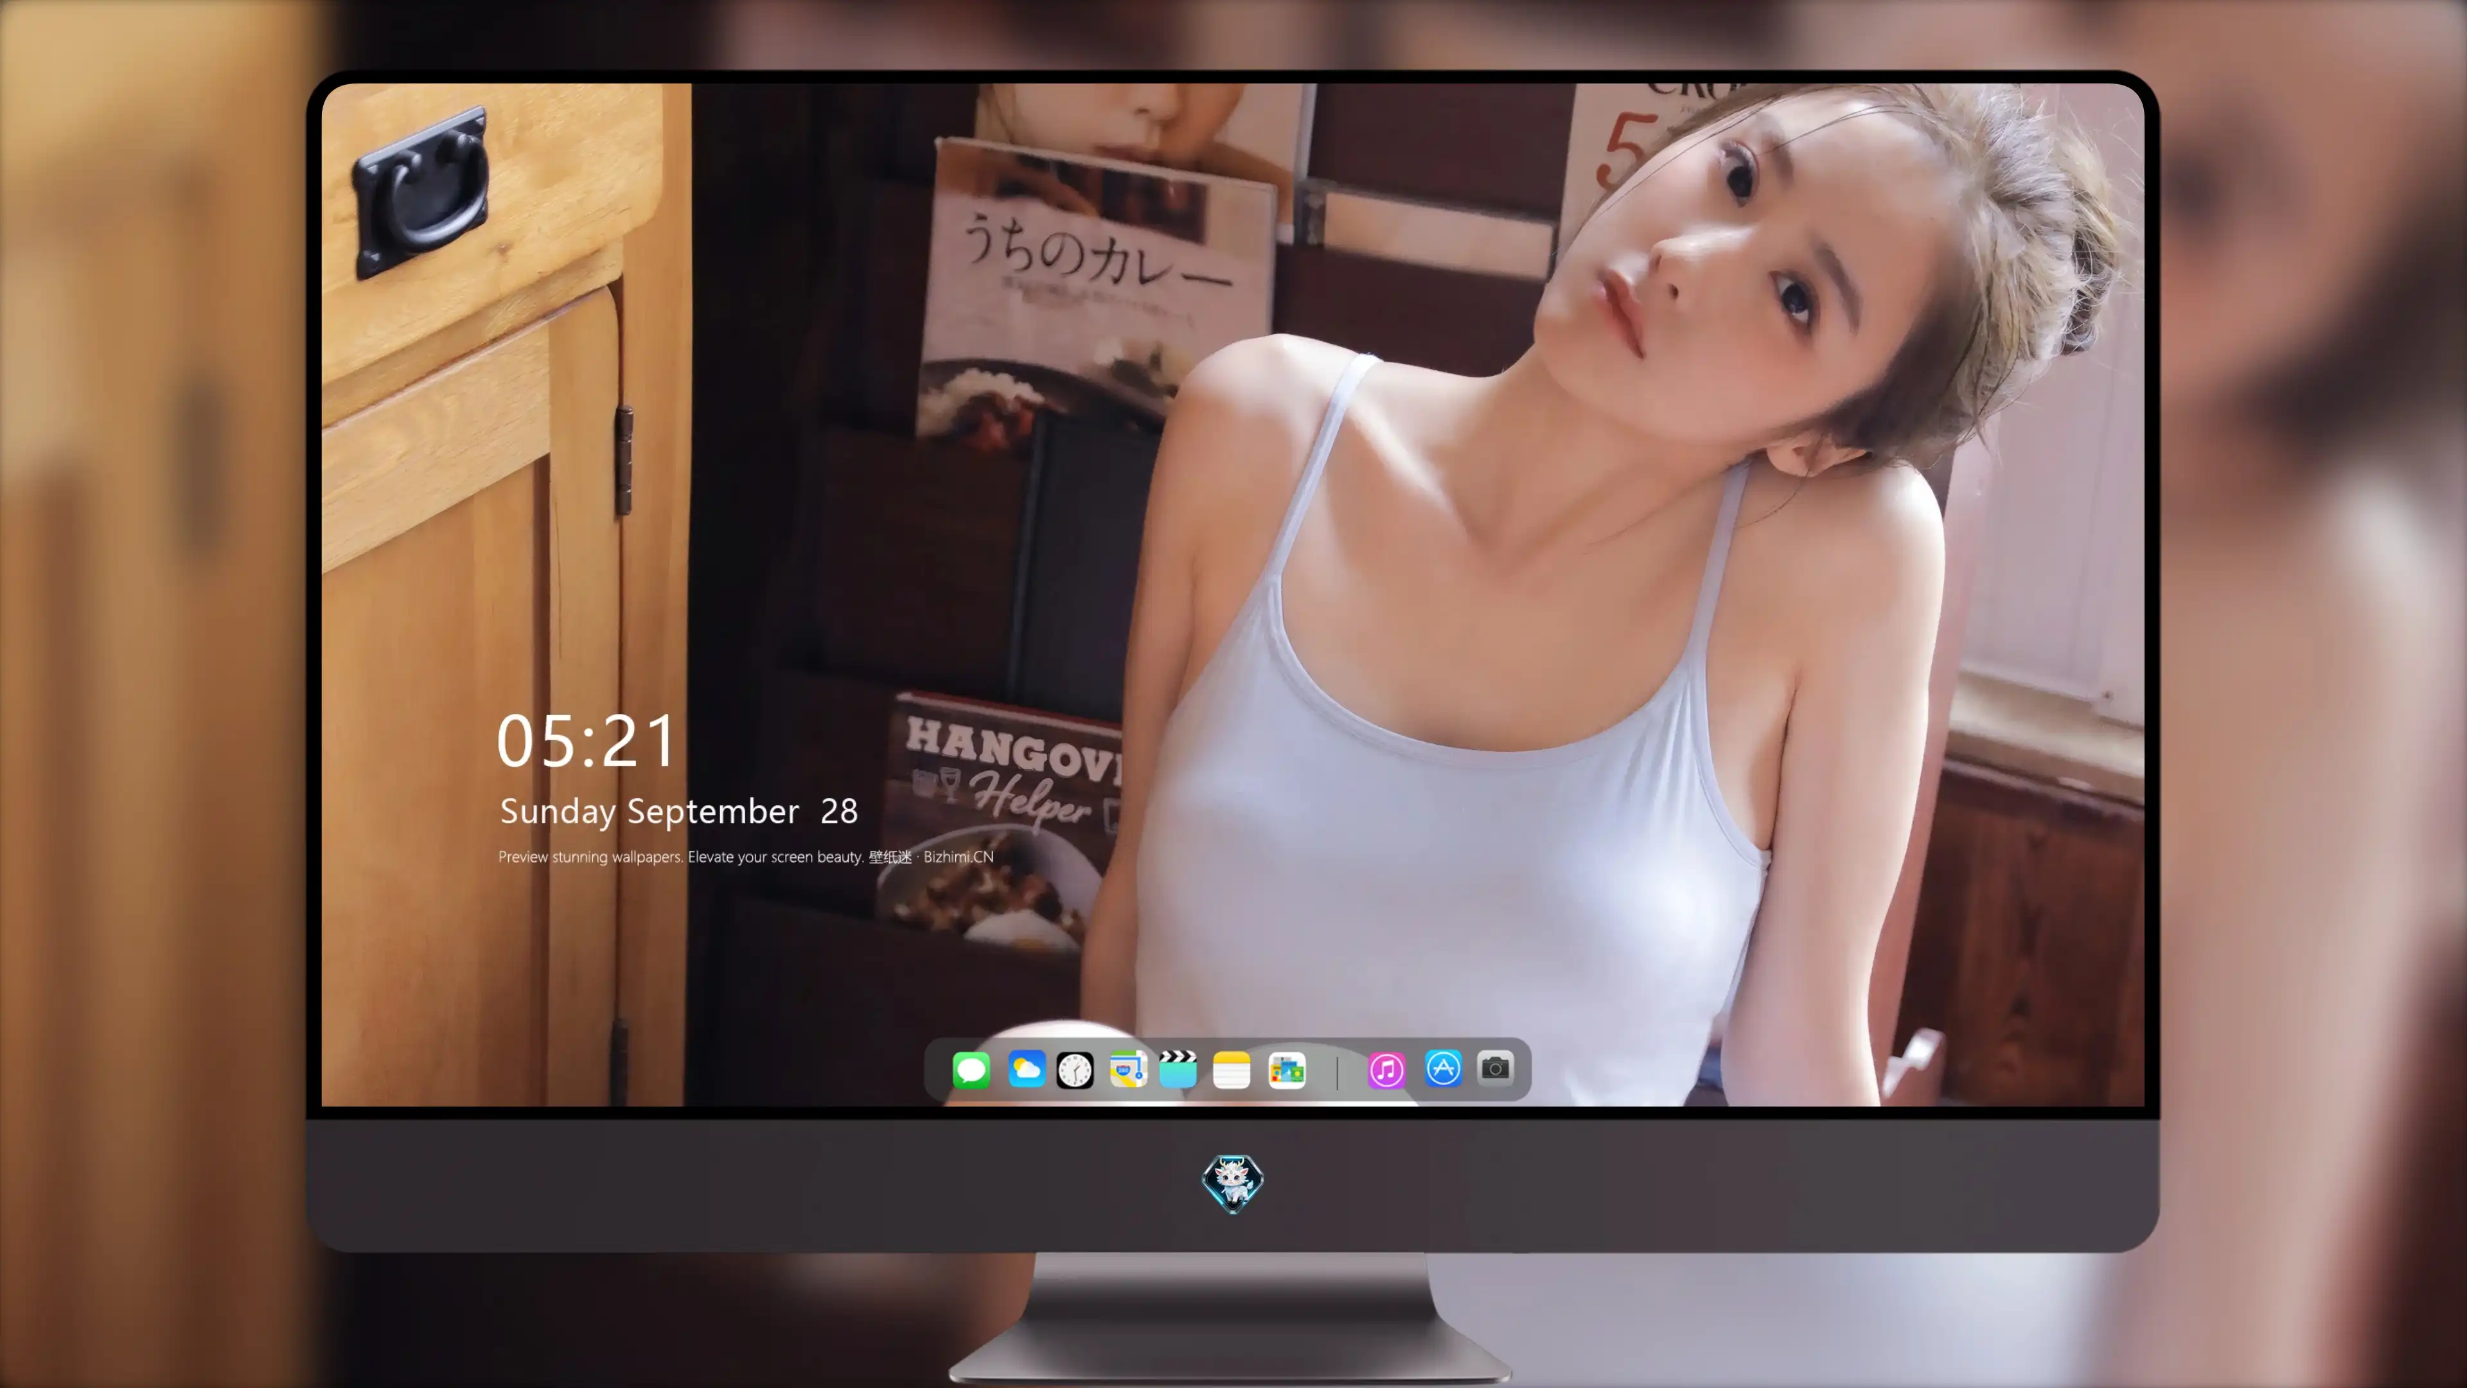Click the date text Sunday September 28

pos(679,812)
